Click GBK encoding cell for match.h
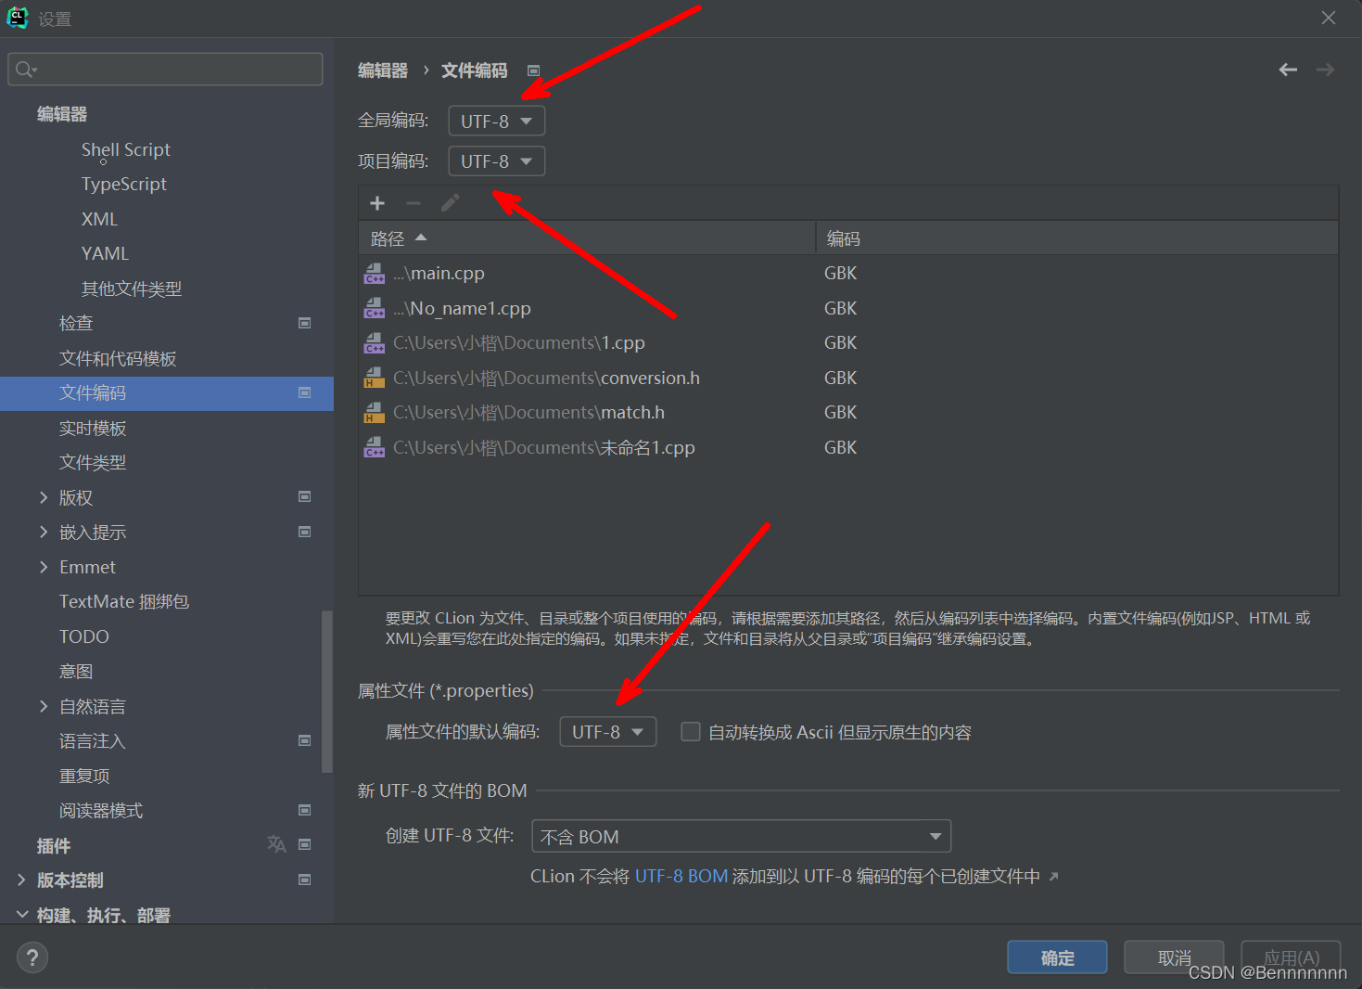 (840, 412)
